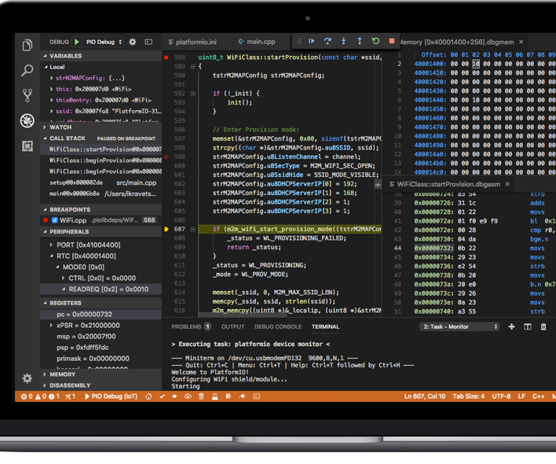Click PlatformIO Clean trash icon in status bar

pos(201,396)
